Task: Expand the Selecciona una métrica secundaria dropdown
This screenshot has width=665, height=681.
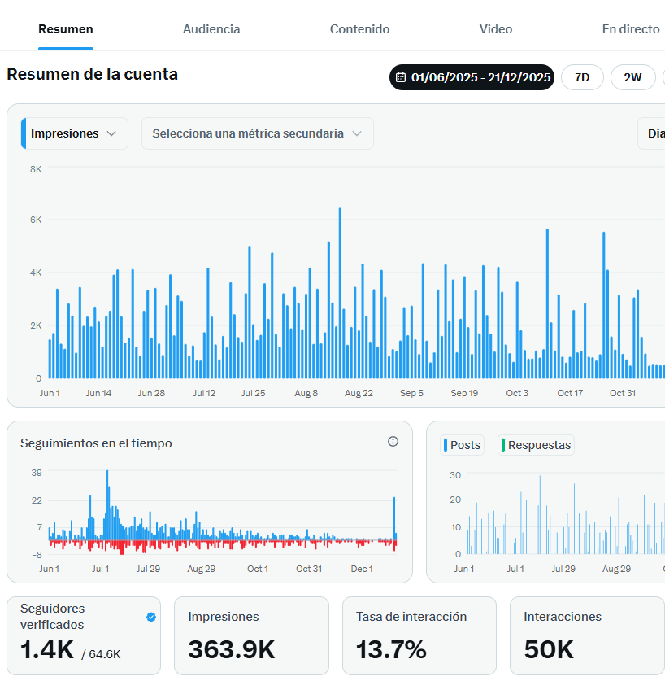Action: coord(257,133)
